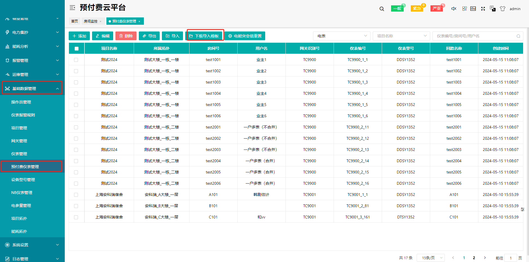Open the QR code icon
The image size is (529, 262).
pos(465,9)
